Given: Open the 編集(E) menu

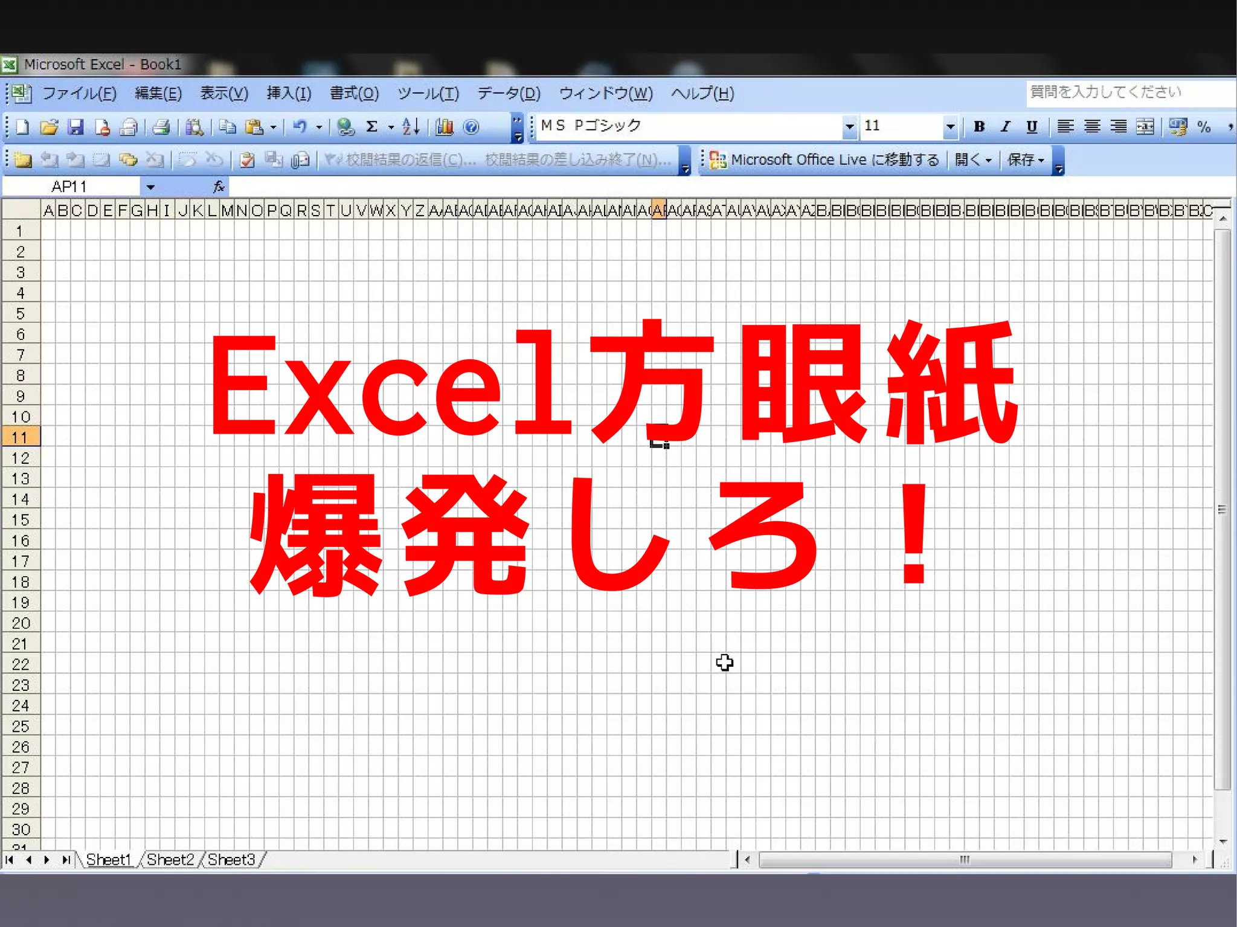Looking at the screenshot, I should click(158, 93).
